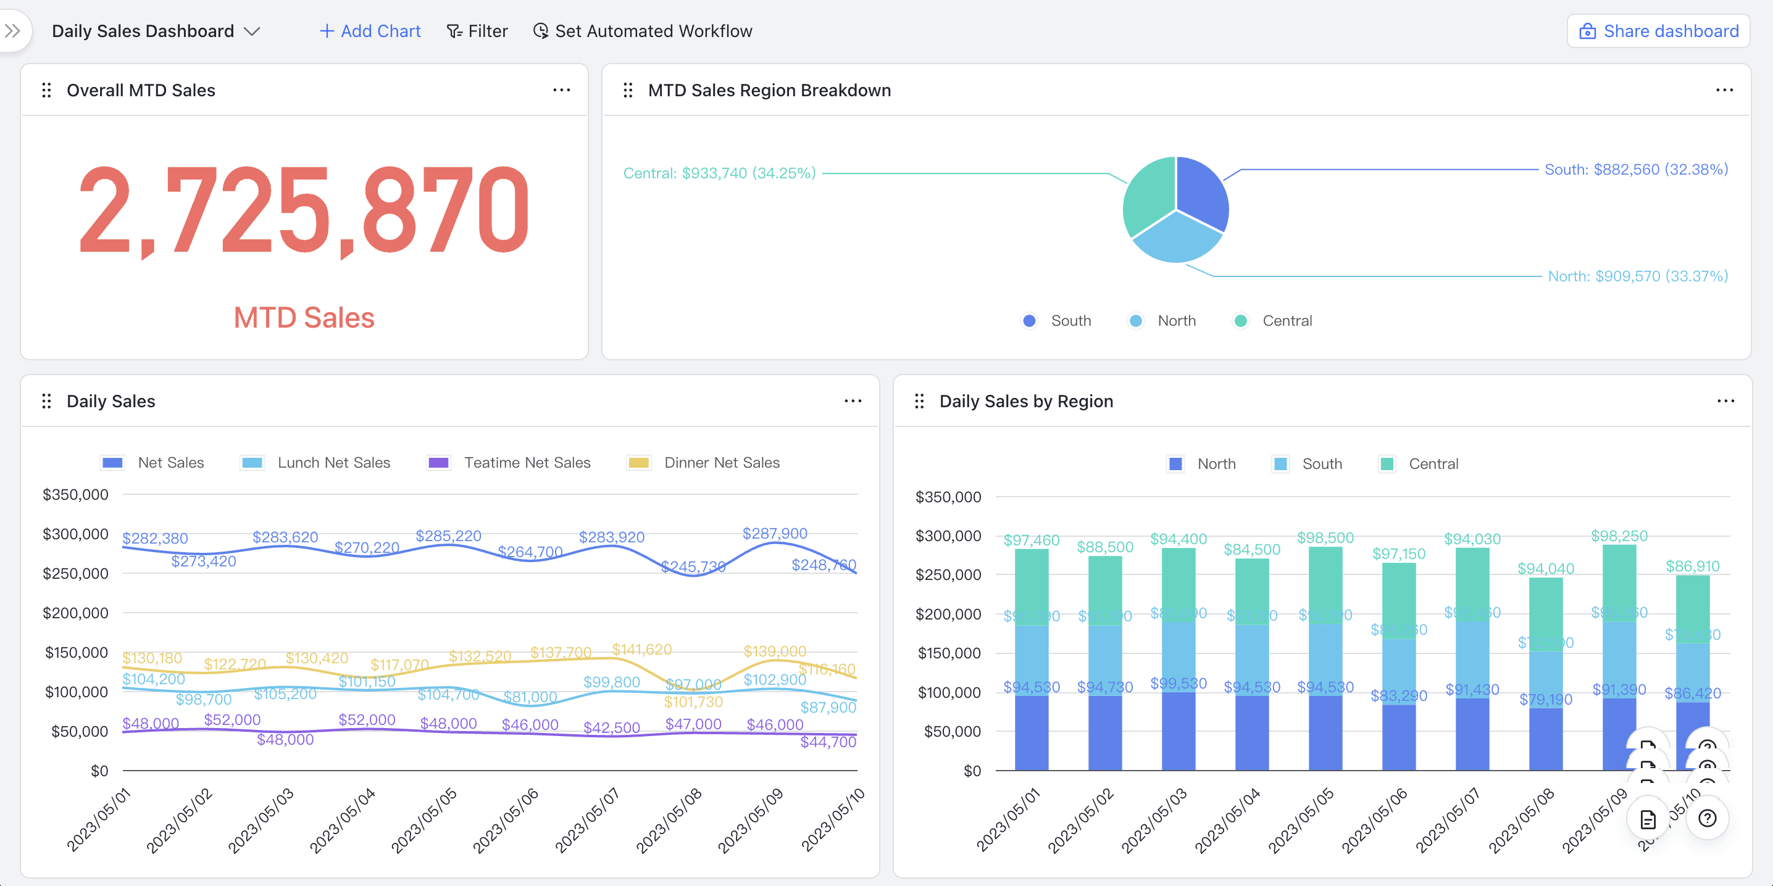This screenshot has height=886, width=1773.
Task: Toggle the South legend in pie chart
Action: pos(1057,321)
